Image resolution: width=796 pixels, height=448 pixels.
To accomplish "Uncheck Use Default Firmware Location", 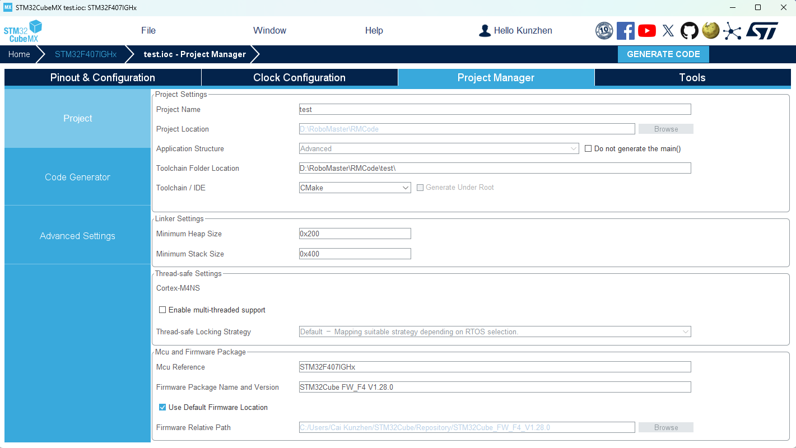I will click(162, 407).
